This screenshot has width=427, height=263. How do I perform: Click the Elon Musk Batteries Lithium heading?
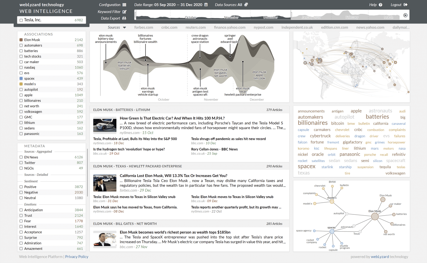pyautogui.click(x=122, y=110)
